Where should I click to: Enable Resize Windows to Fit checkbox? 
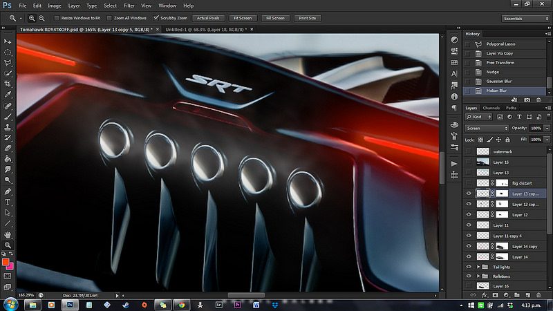[57, 18]
